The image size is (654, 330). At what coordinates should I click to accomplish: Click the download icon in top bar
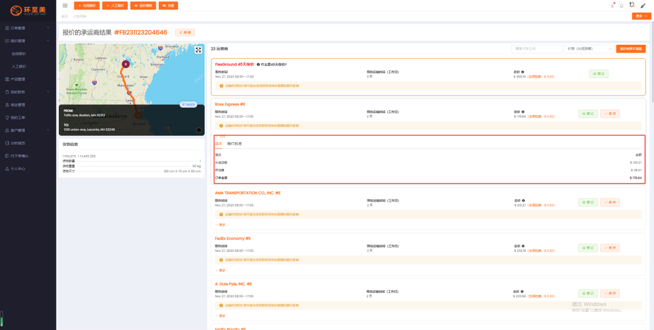(x=612, y=5)
